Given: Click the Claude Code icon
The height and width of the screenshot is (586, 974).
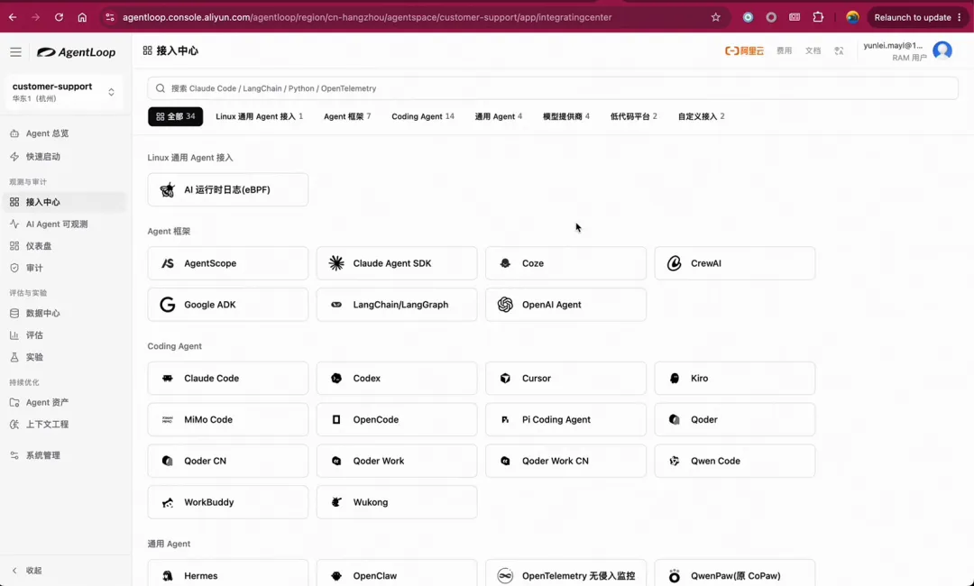Looking at the screenshot, I should pos(167,378).
